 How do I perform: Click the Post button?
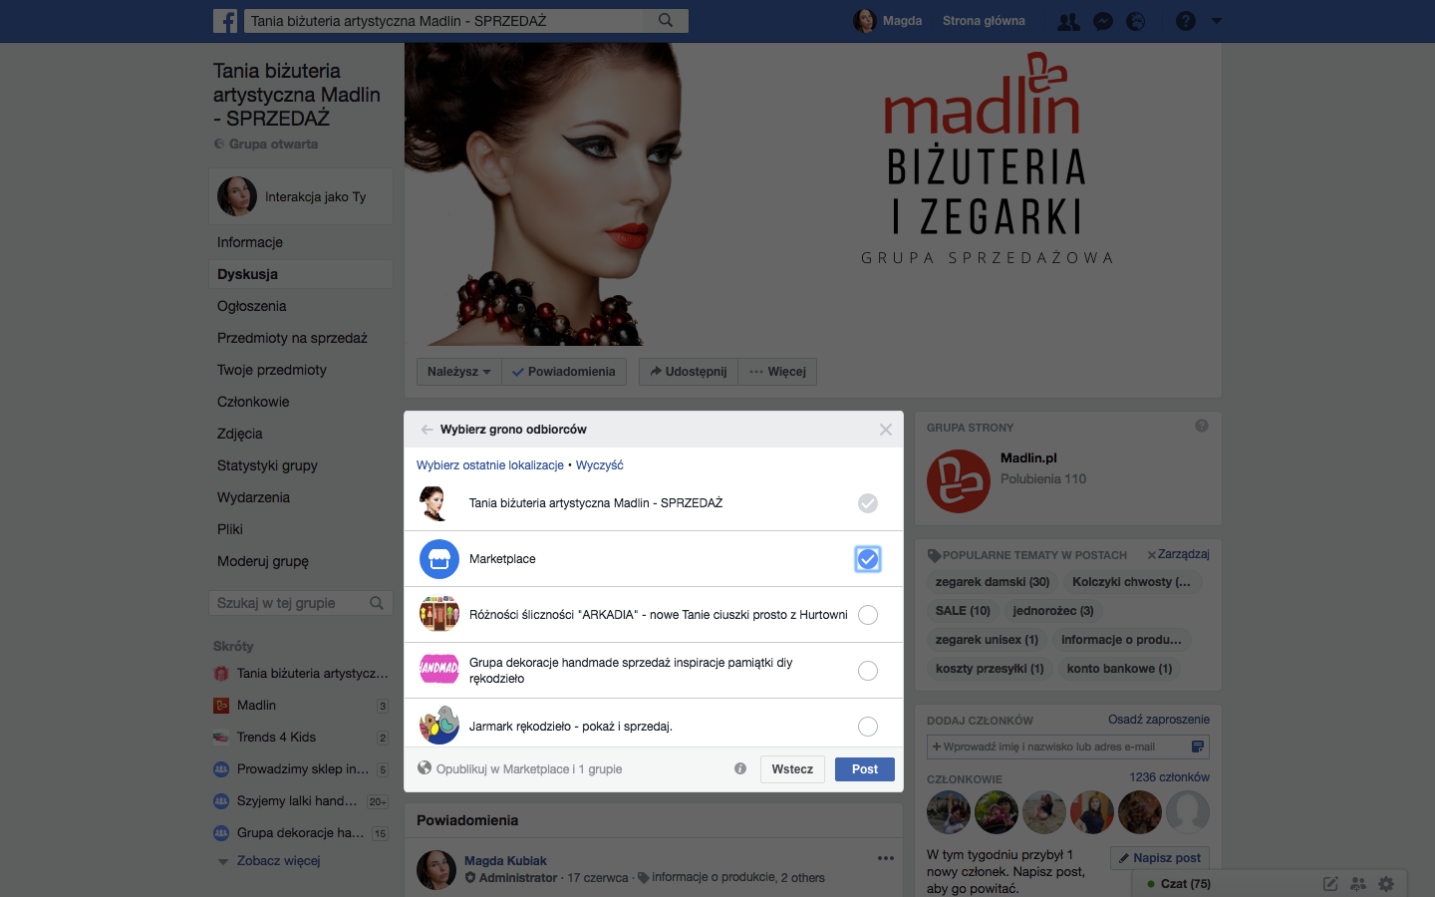click(865, 769)
